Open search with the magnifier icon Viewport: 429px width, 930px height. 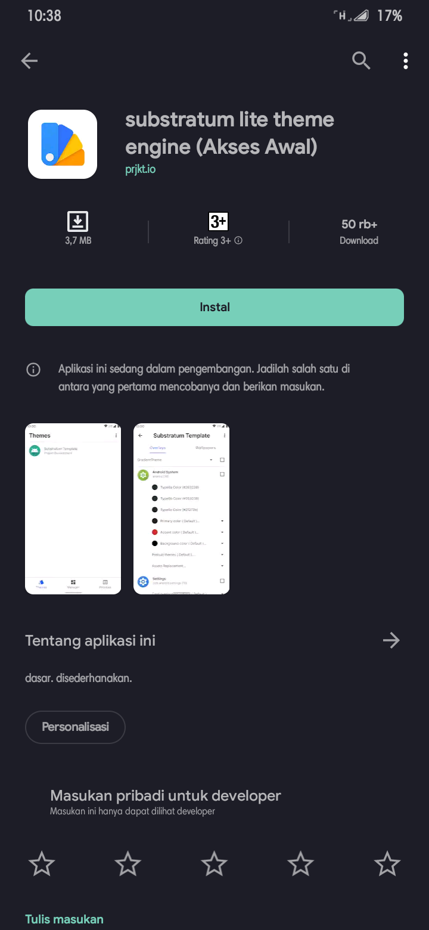pyautogui.click(x=362, y=60)
